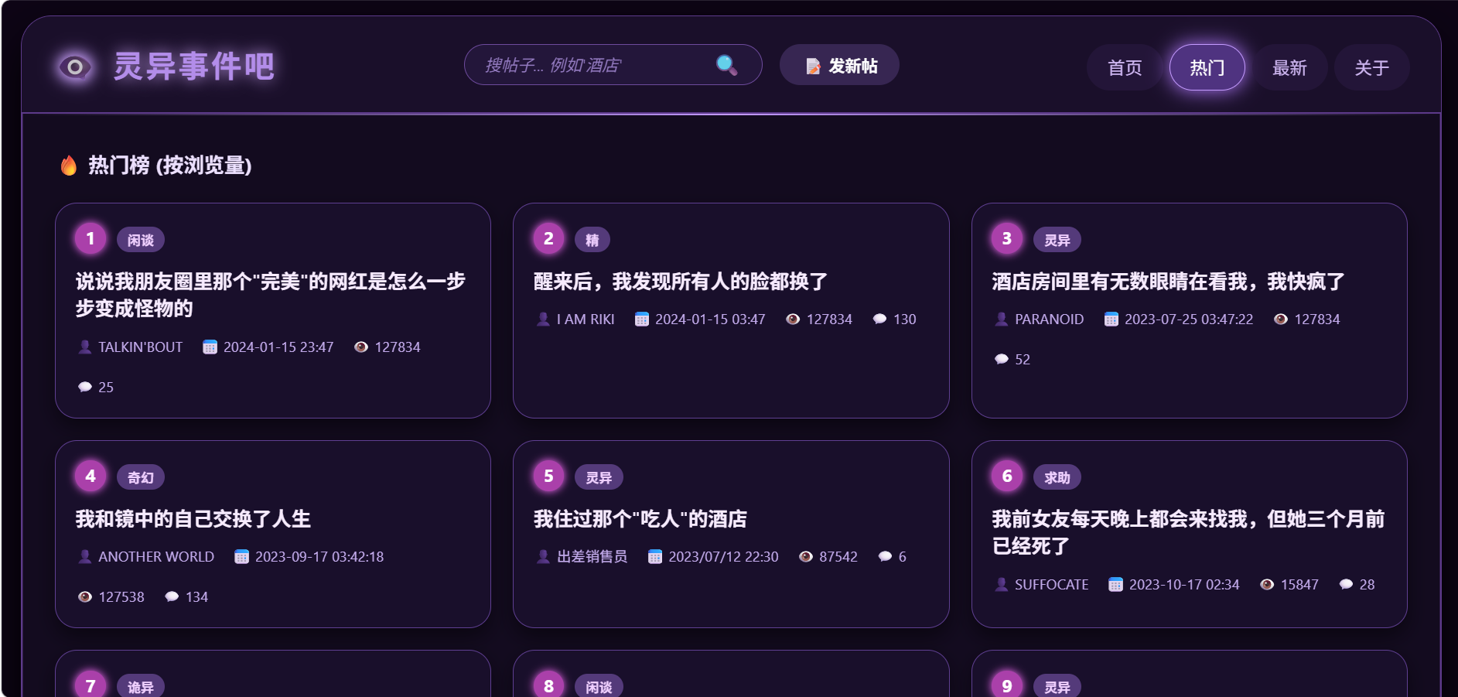
Task: Click the date 2023-07-25 03:47:22
Action: pos(1189,319)
